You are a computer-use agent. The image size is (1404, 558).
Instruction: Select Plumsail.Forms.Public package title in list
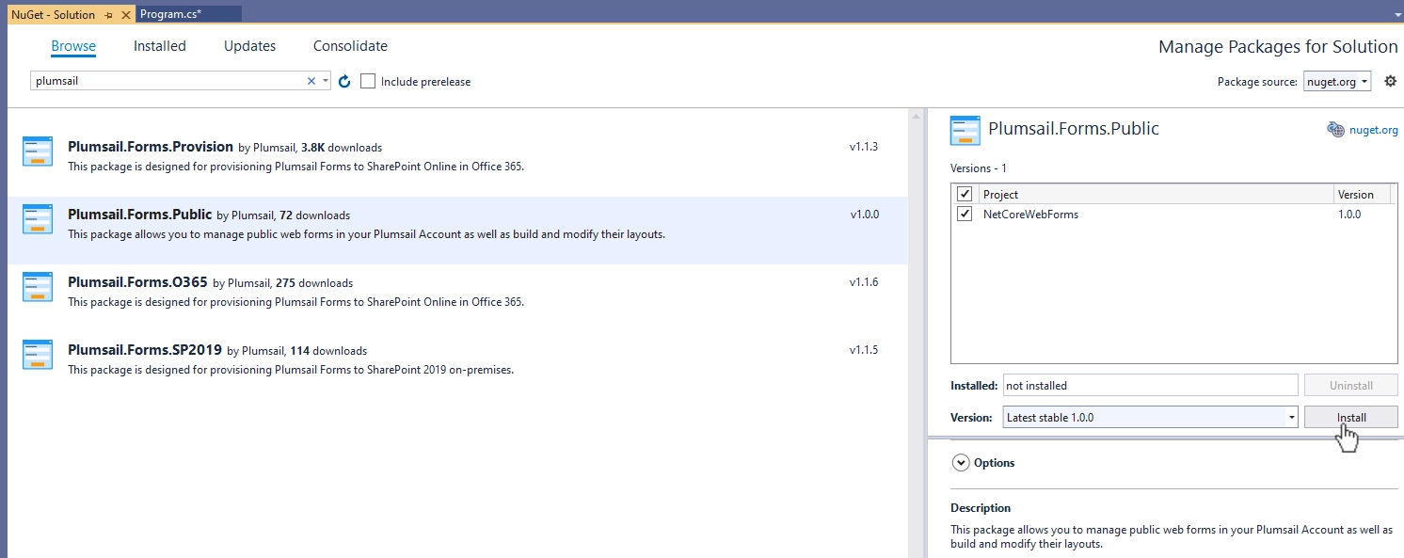pos(140,215)
